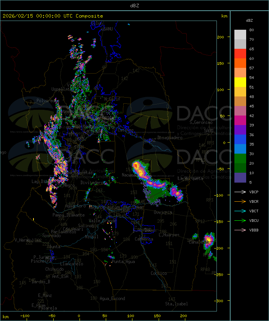The image size is (269, 321).
Task: Click the Agua_Escond place label
Action: coord(112,299)
